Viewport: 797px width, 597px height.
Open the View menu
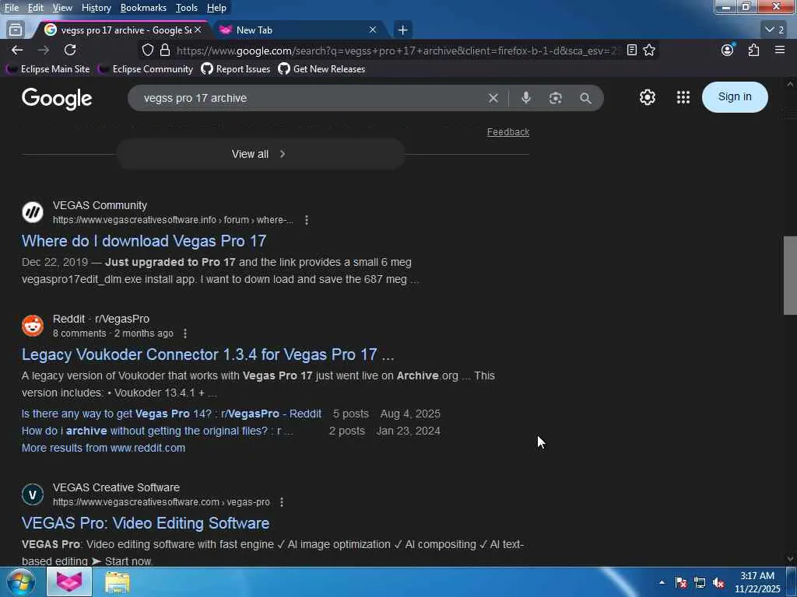62,8
